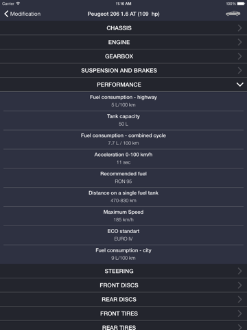The image size is (247, 330).
Task: Open the GEARBOX section
Action: (123, 56)
